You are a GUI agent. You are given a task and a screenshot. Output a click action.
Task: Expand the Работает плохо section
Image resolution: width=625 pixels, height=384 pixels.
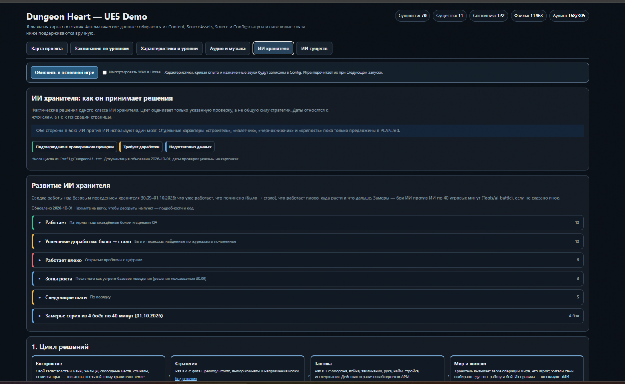point(307,260)
